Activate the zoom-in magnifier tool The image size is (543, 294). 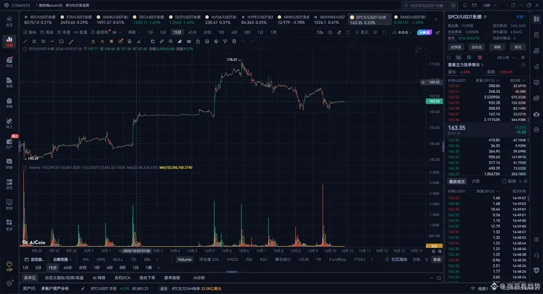click(171, 42)
